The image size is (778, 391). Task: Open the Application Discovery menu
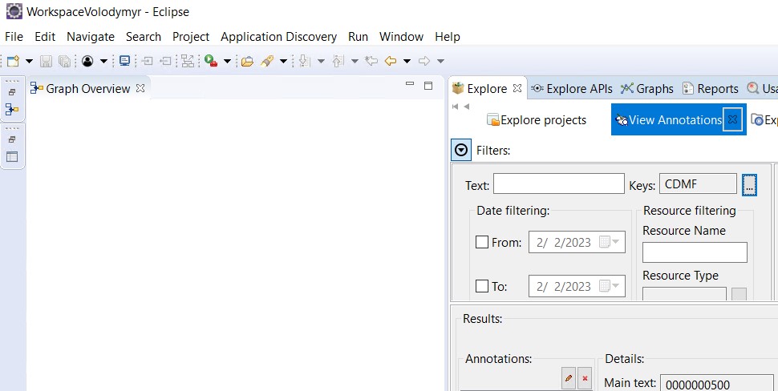click(279, 37)
